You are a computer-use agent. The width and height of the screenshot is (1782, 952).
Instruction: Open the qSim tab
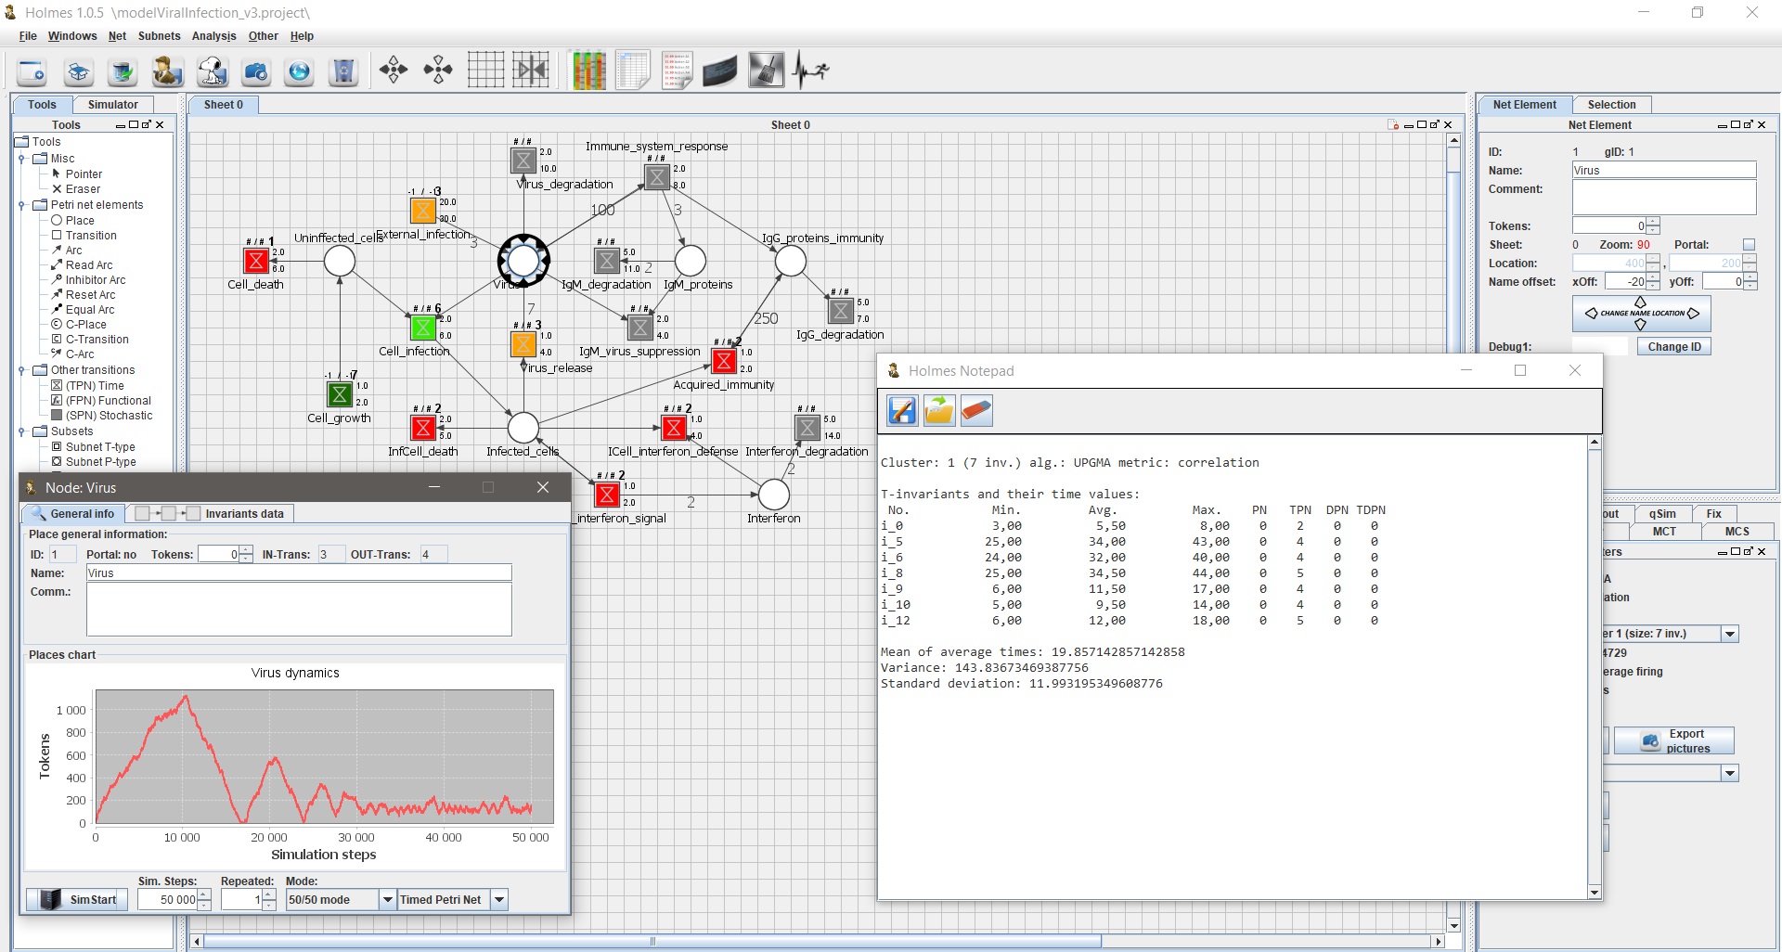(1662, 514)
